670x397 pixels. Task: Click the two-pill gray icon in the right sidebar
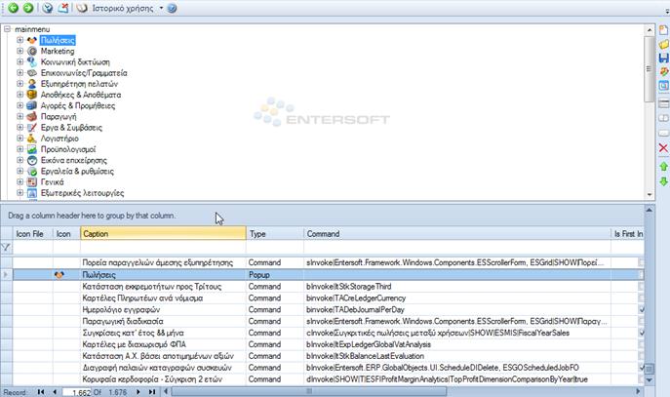(663, 118)
